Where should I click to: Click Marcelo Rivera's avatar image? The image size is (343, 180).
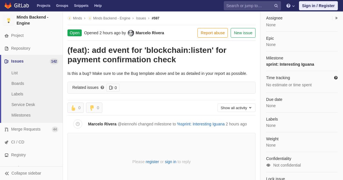click(131, 33)
